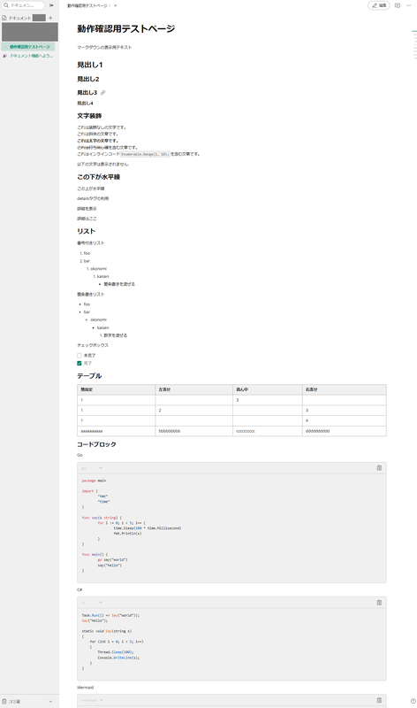Copy the C# code block contents
The image size is (417, 708).
pyautogui.click(x=379, y=603)
